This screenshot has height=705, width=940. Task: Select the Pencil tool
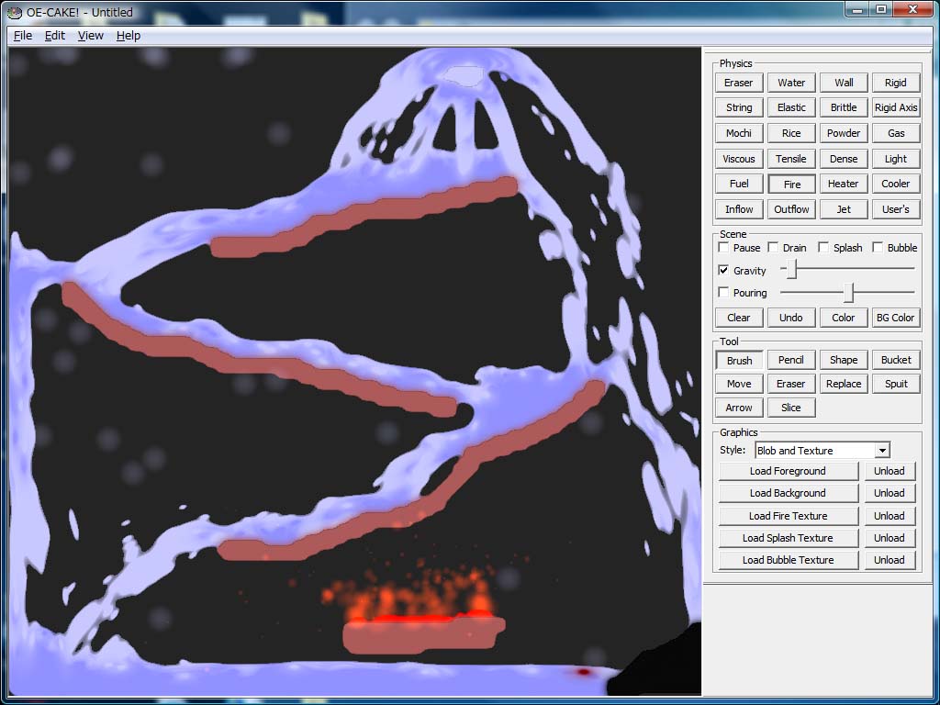[791, 360]
